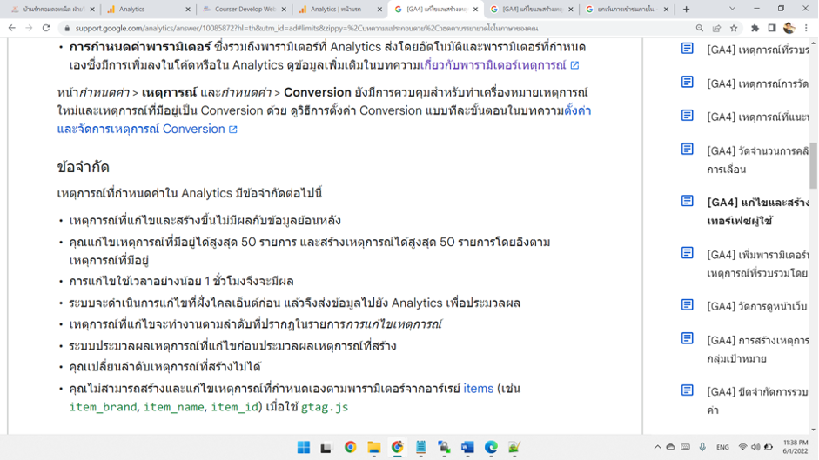The height and width of the screenshot is (460, 819).
Task: Click the page's vertical scrollbar
Action: pos(813,165)
